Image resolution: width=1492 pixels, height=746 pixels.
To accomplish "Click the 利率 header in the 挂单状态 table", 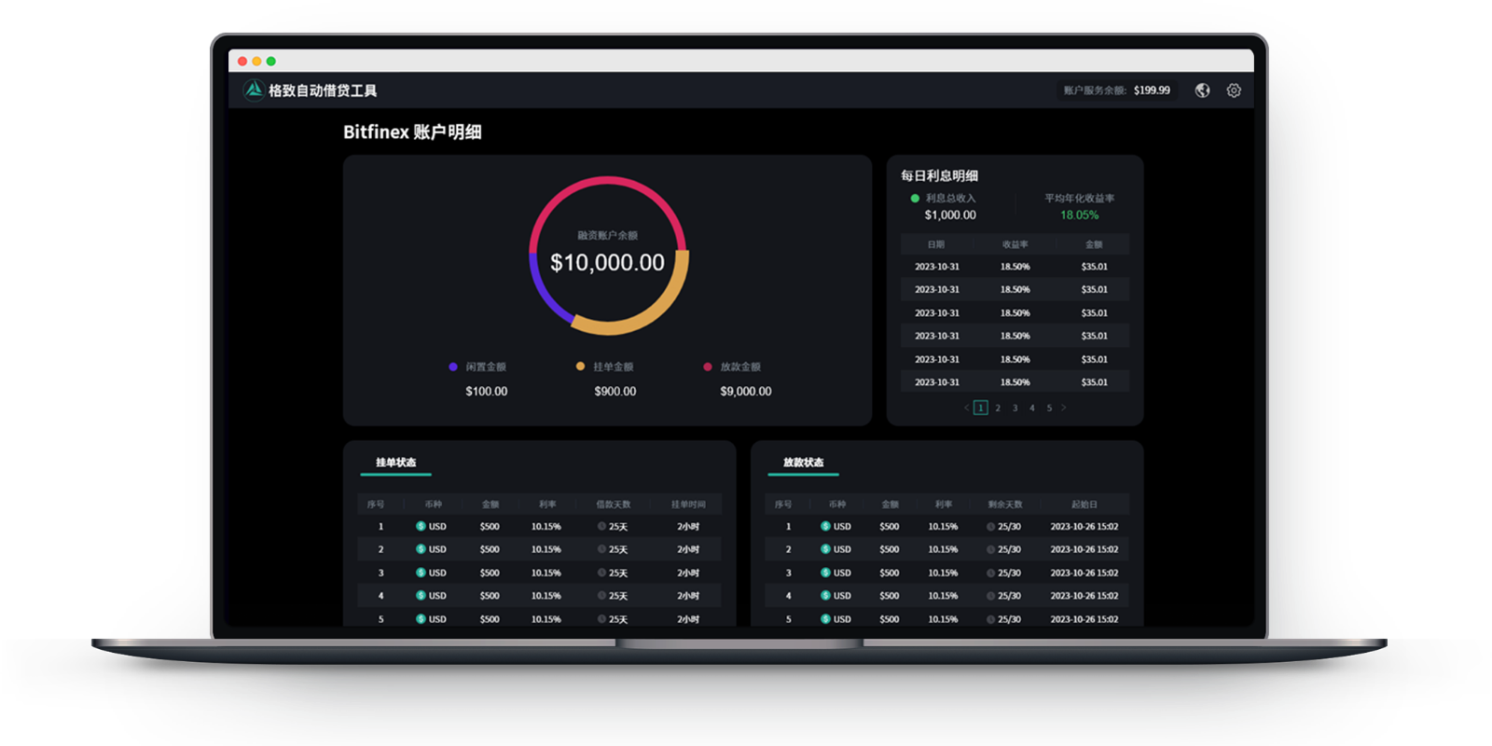I will 547,504.
